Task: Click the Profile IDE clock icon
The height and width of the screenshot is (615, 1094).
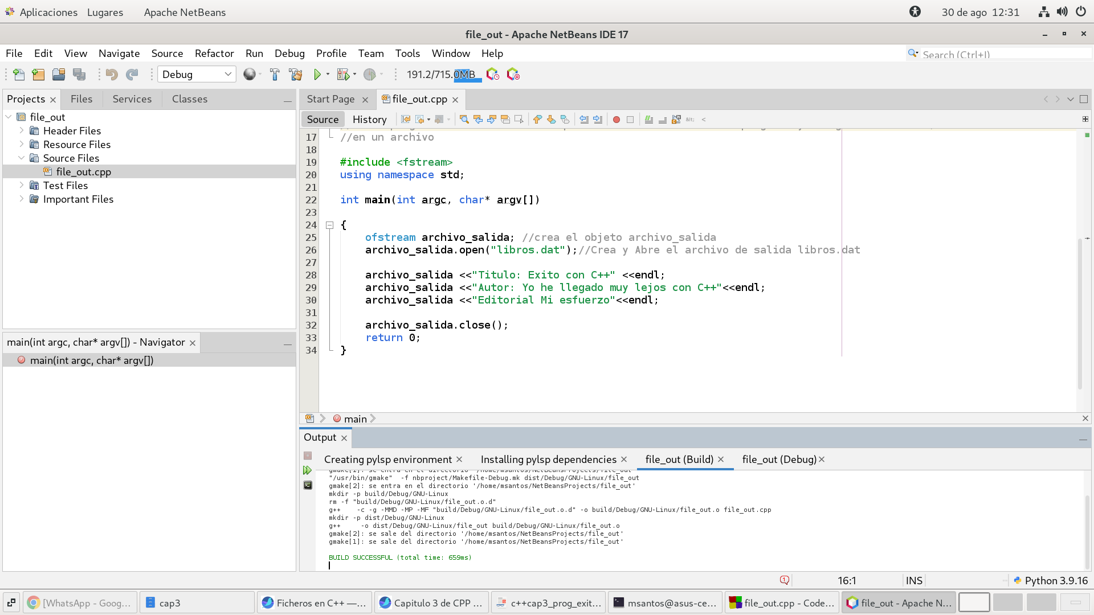Action: 493,75
